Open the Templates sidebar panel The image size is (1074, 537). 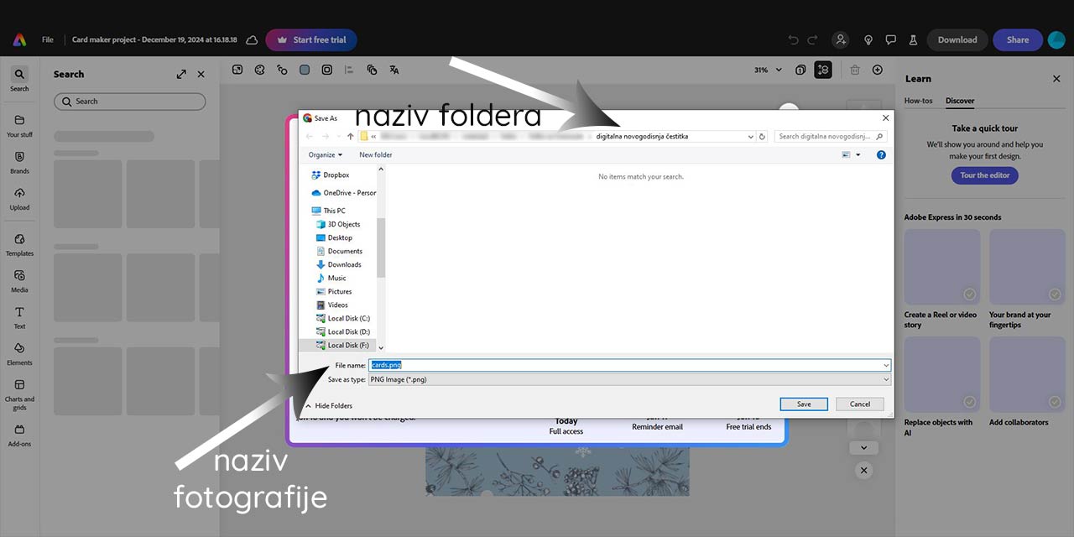(19, 244)
